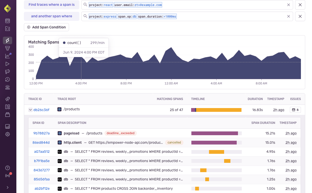The height and width of the screenshot is (193, 312).
Task: Open the Settings gear icon
Action: (8, 134)
